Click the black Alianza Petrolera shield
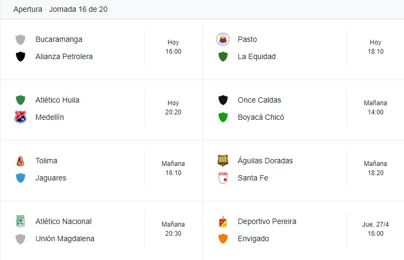The width and height of the screenshot is (404, 260). pyautogui.click(x=20, y=56)
